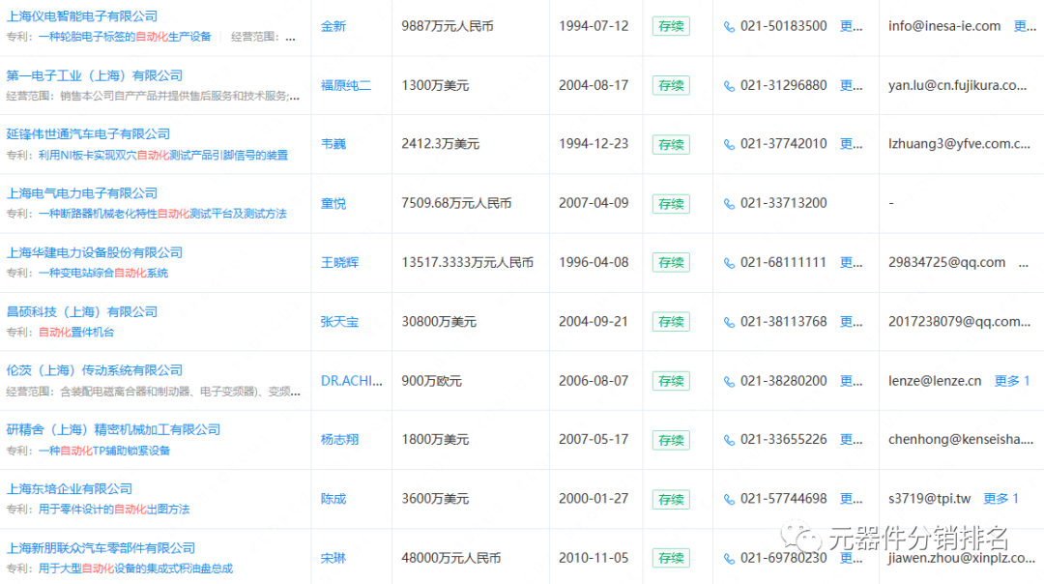Show 更多 1 emails for s3719@tpi.tw

coord(1000,499)
